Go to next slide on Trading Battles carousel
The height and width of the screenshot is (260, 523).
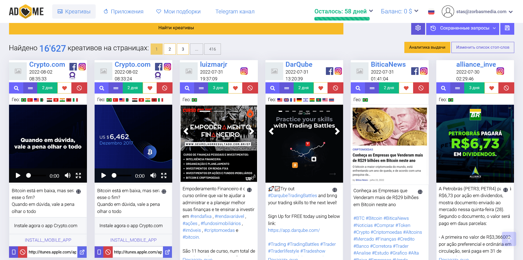[337, 131]
